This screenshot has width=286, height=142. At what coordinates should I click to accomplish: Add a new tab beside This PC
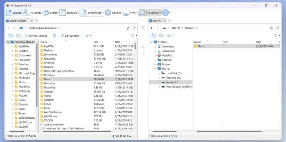click(169, 21)
